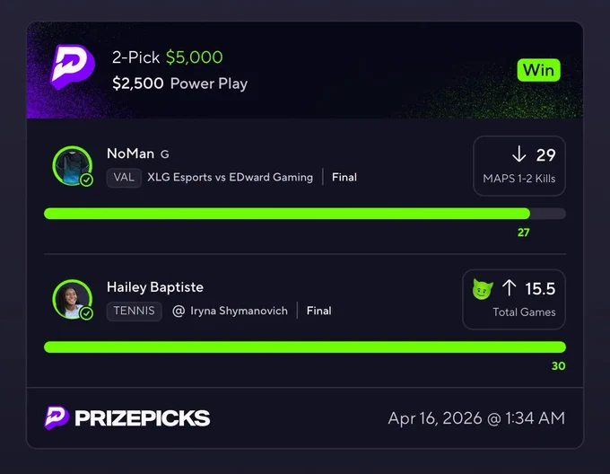Click the purple PrizePicks logo in header

coord(73,67)
